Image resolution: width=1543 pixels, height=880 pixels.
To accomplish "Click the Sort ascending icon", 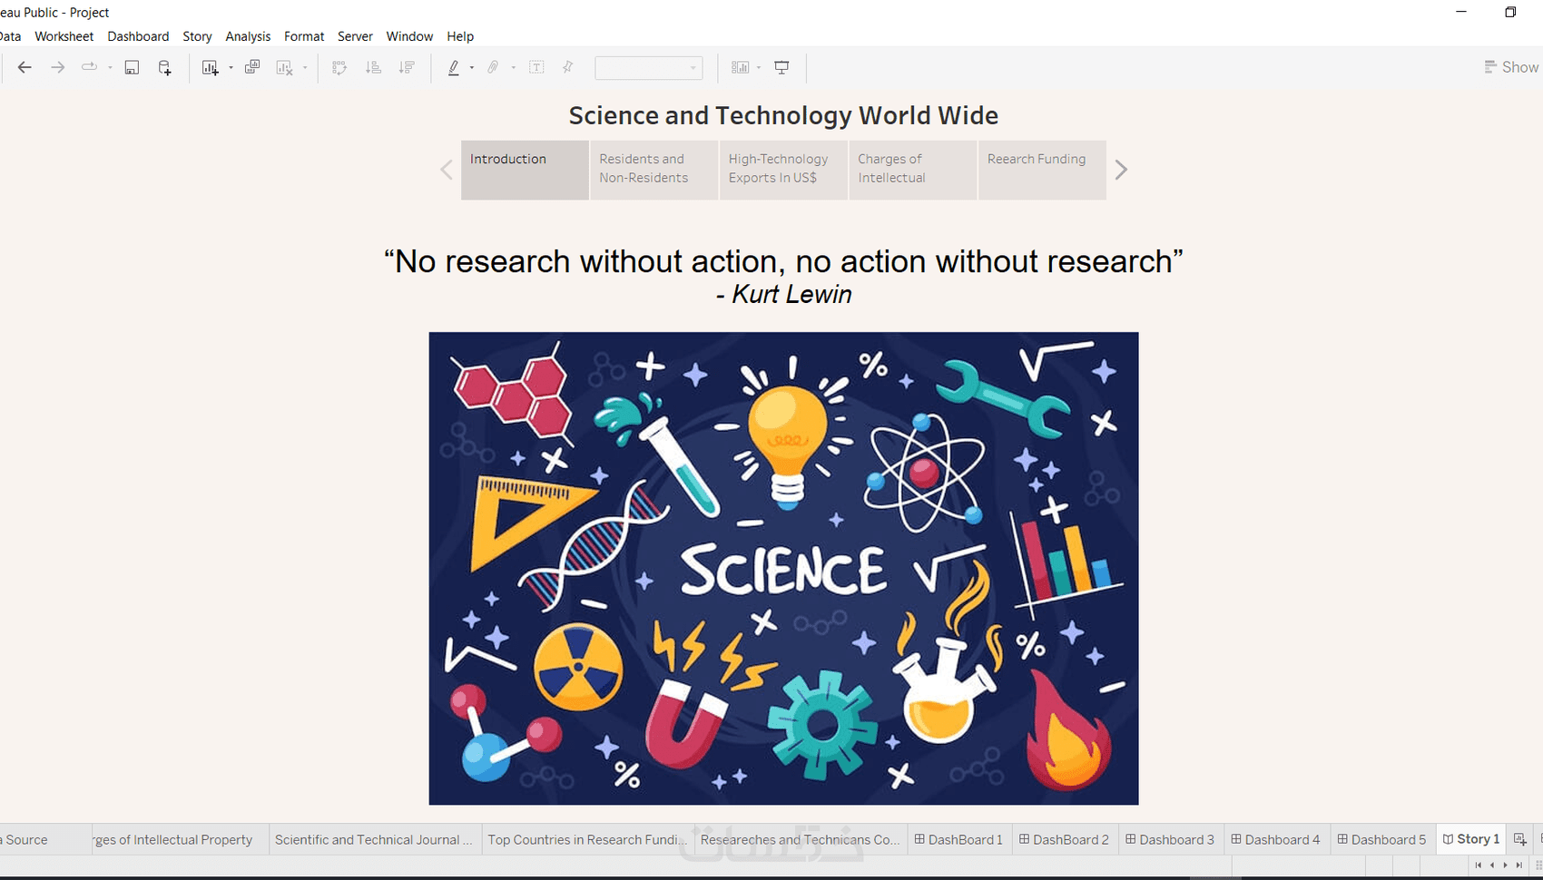I will (373, 67).
